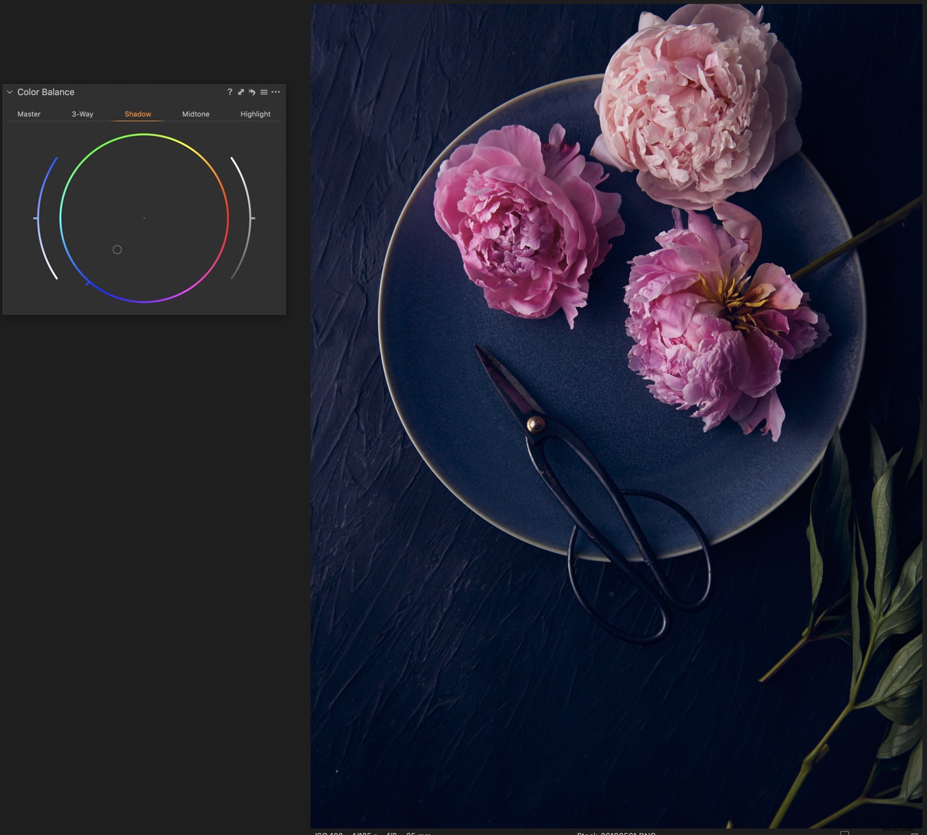Open Color Balance help

click(230, 92)
